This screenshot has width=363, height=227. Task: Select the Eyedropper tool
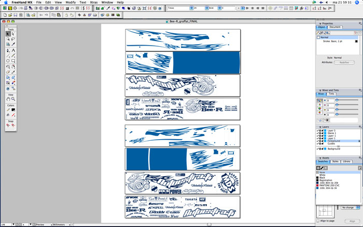coord(13,44)
